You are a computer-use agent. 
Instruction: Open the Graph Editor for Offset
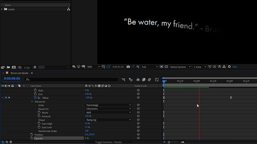39,98
